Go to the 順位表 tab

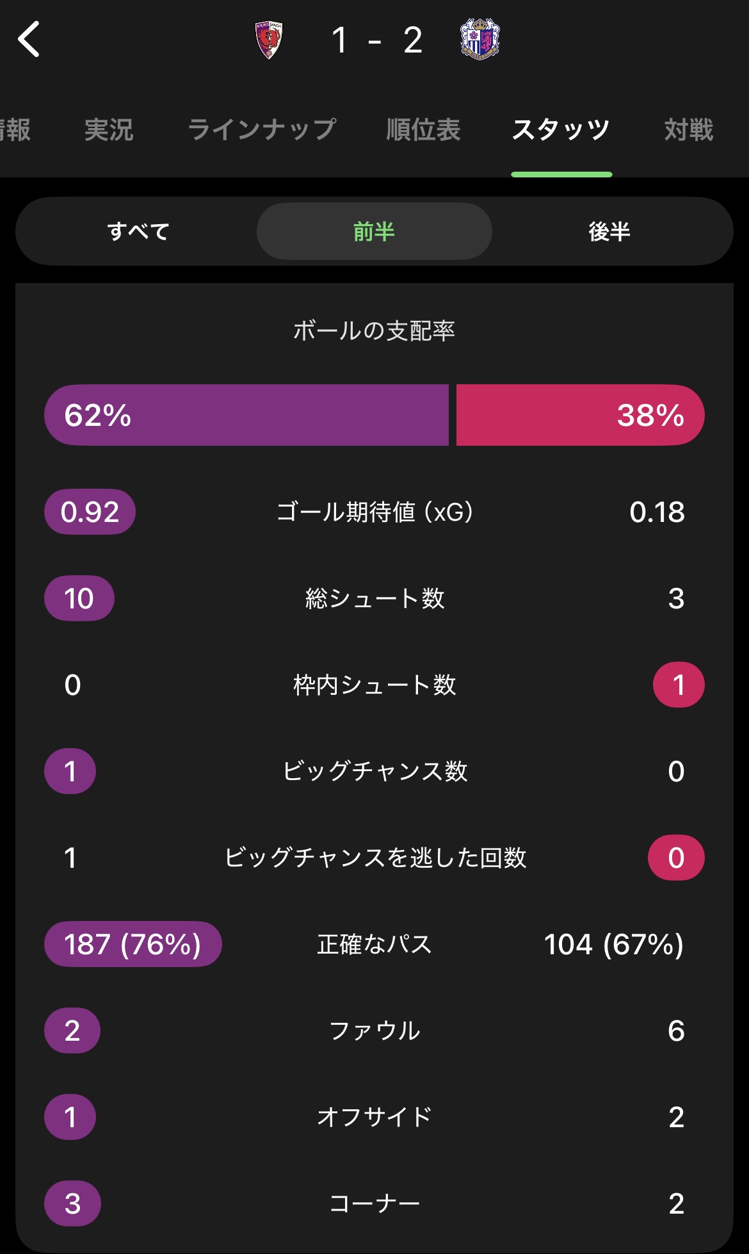[423, 130]
